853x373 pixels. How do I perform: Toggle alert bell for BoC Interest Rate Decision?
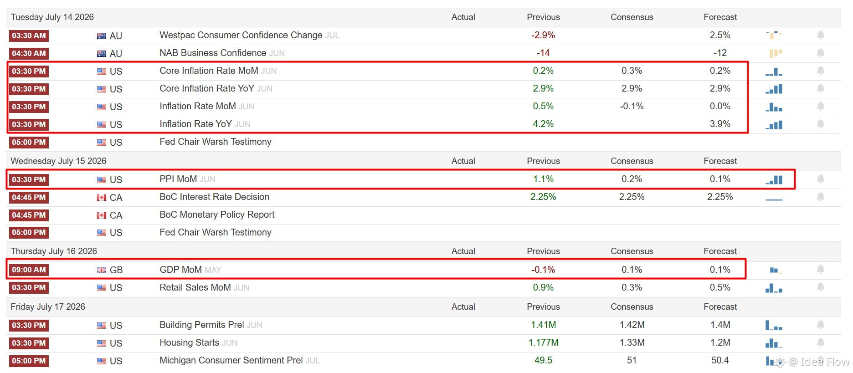coord(820,197)
